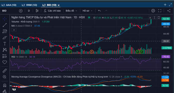
Task: Open the candlestick chart style selector
Action: click(x=37, y=11)
